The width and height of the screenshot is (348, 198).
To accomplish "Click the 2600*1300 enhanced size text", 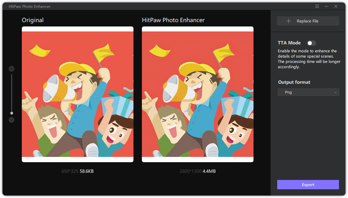I will point(190,171).
